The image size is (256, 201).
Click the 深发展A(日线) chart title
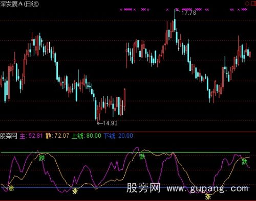(x=19, y=4)
